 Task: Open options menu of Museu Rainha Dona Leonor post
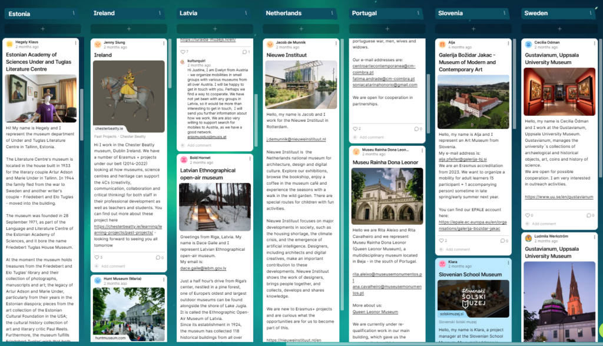pyautogui.click(x=422, y=151)
